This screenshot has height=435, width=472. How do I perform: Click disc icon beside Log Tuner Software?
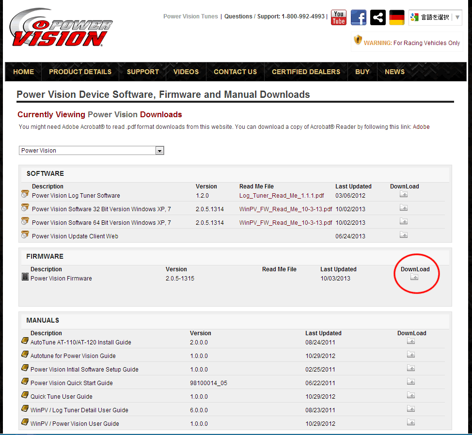[x=25, y=194]
